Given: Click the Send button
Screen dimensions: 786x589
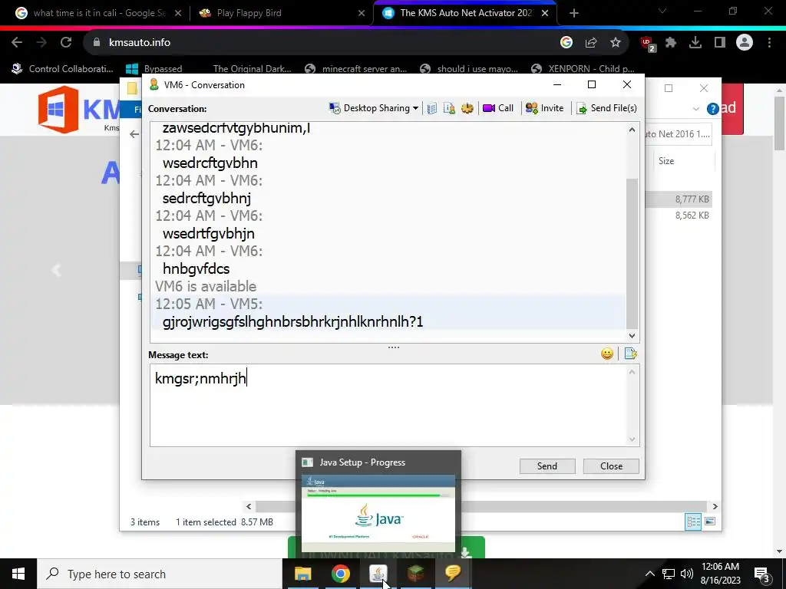Looking at the screenshot, I should point(547,466).
